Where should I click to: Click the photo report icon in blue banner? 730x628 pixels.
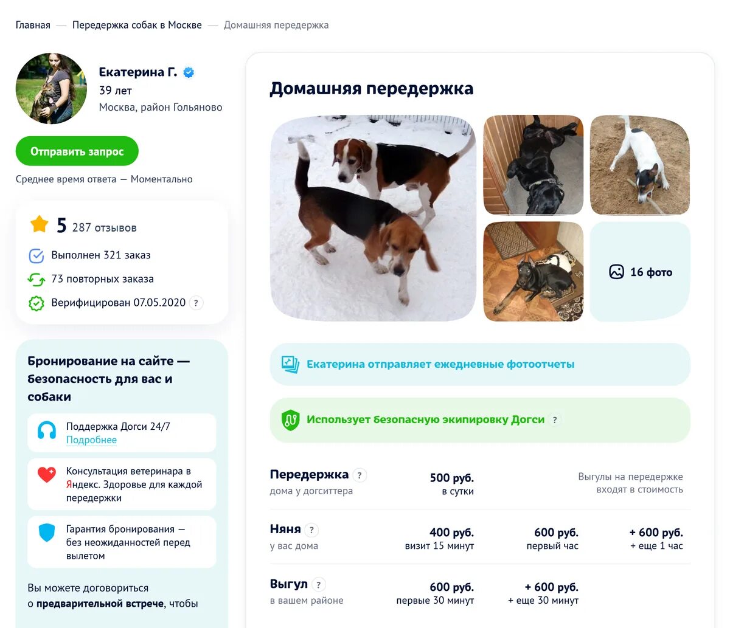click(290, 364)
